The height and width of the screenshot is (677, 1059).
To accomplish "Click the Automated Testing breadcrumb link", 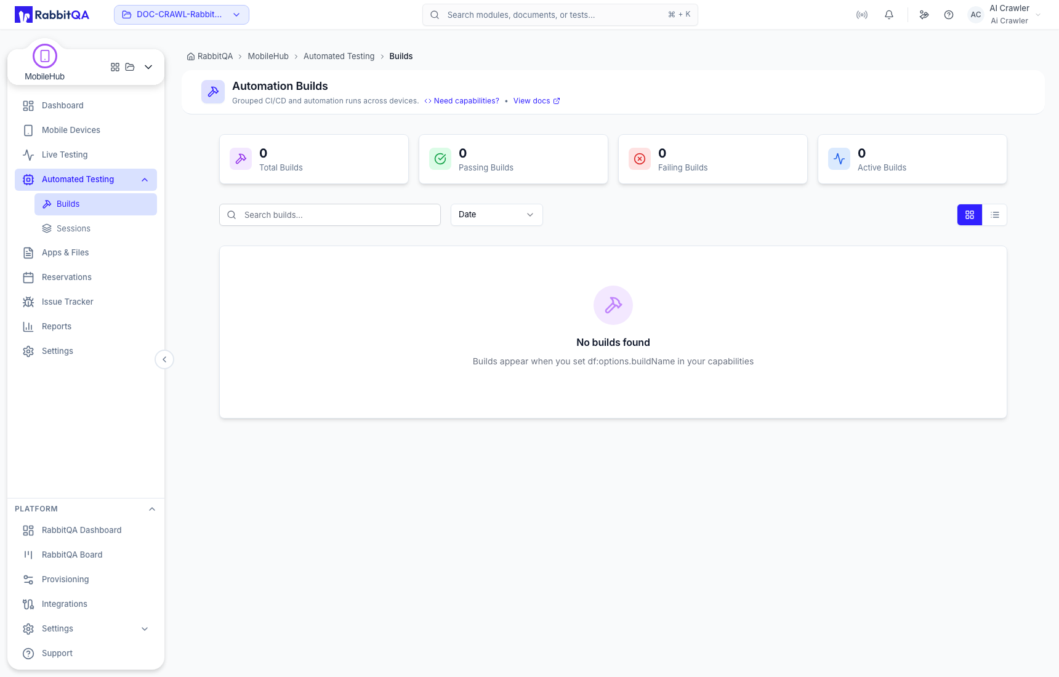I will [339, 57].
